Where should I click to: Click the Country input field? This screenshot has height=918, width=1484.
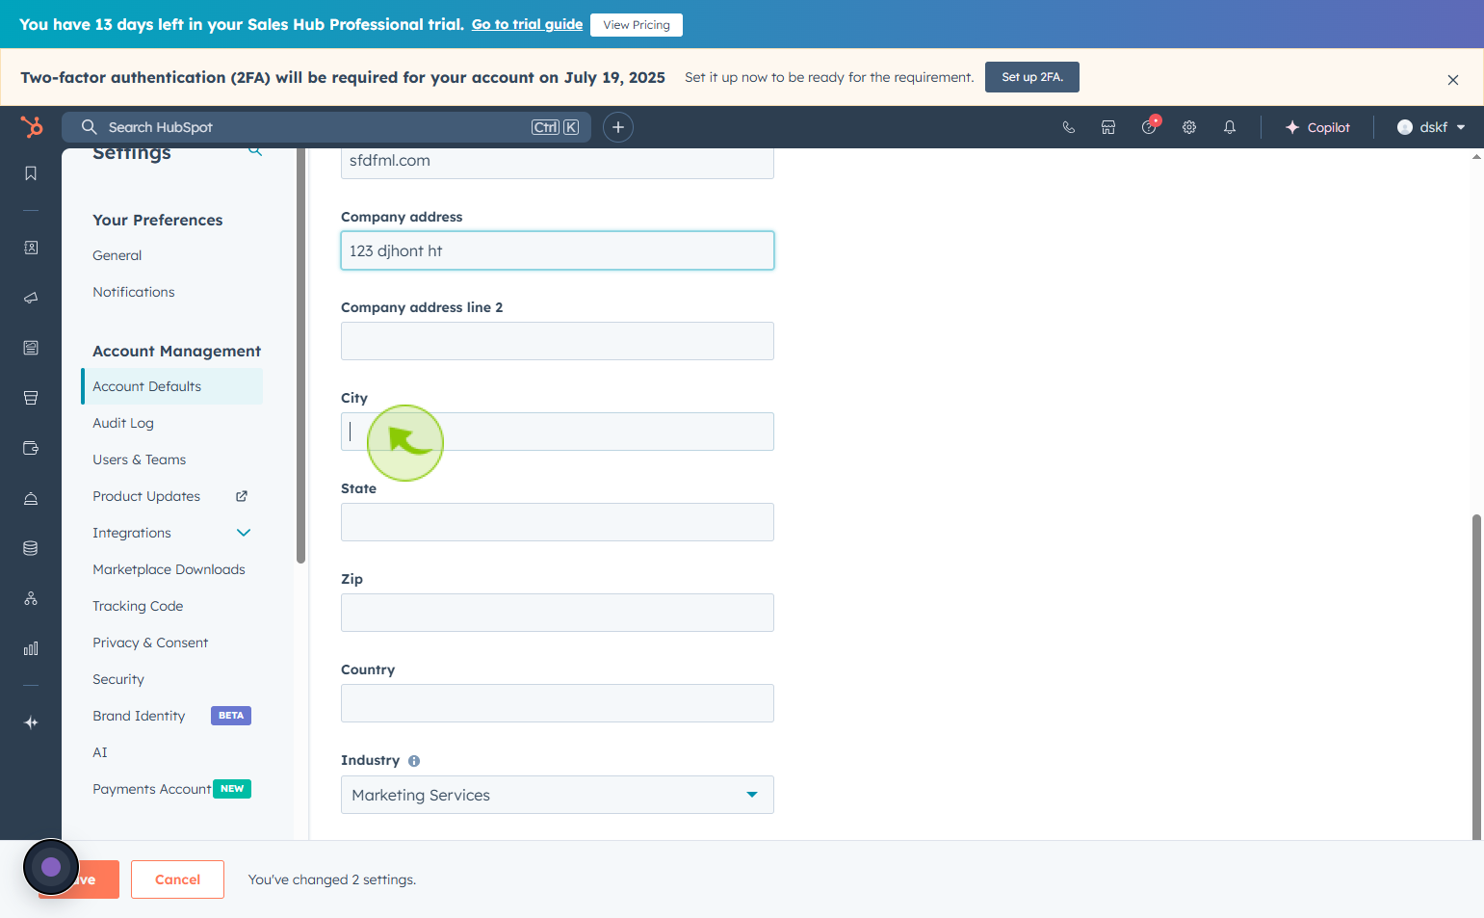click(558, 703)
